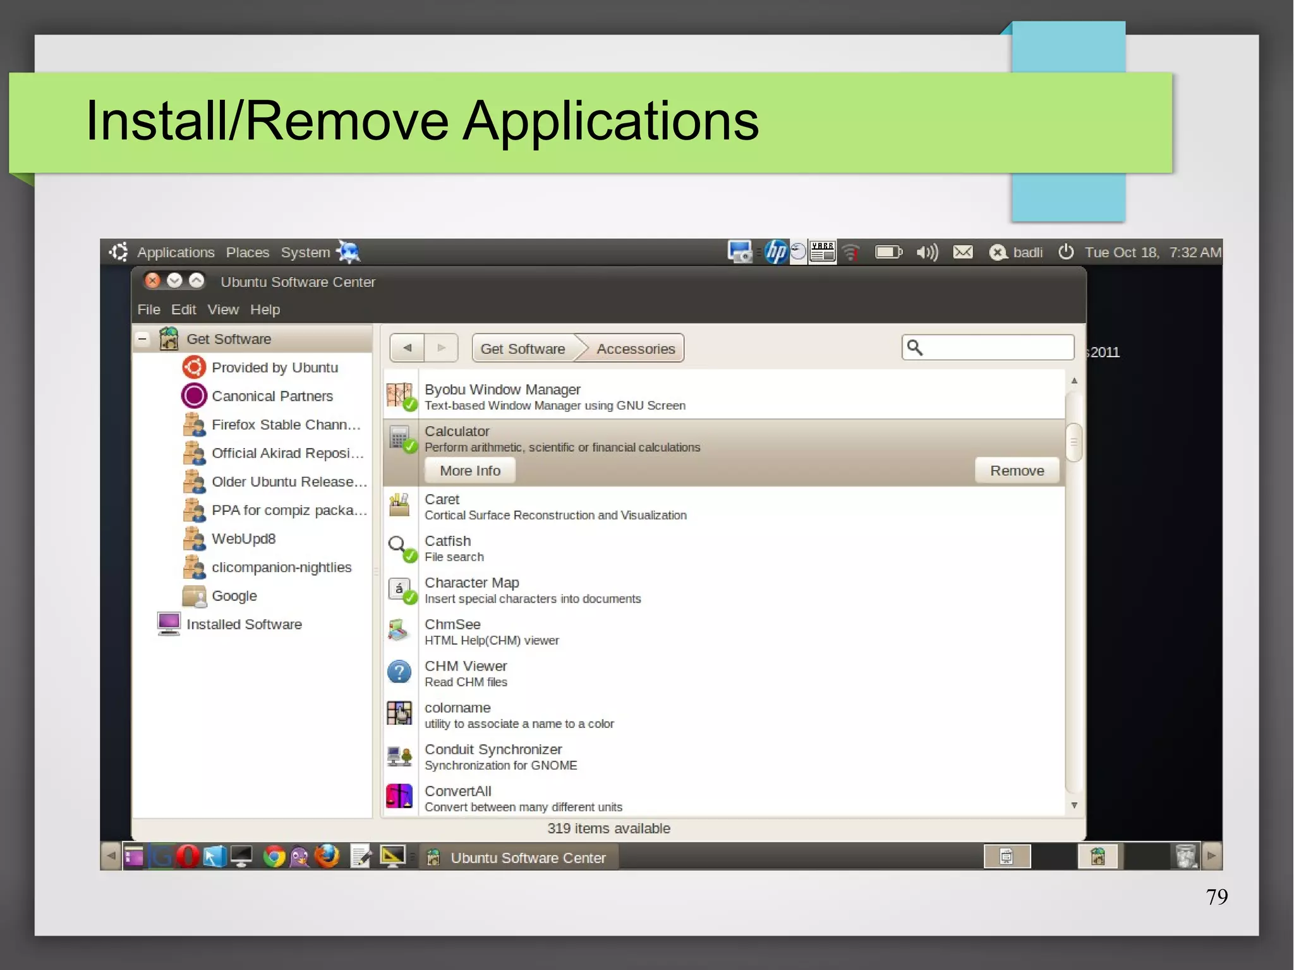Select Canonical Partners source

click(x=272, y=396)
